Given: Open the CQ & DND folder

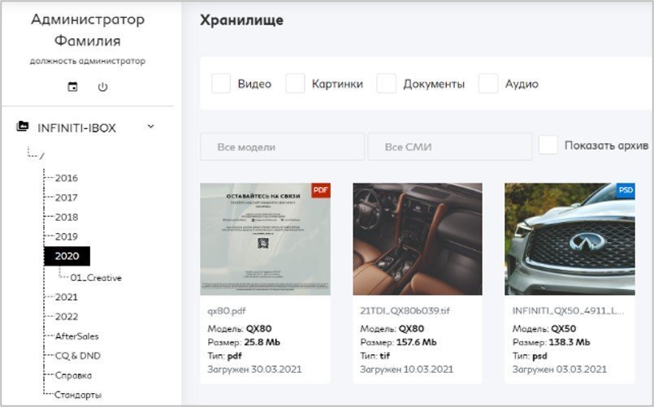Looking at the screenshot, I should pos(77,356).
